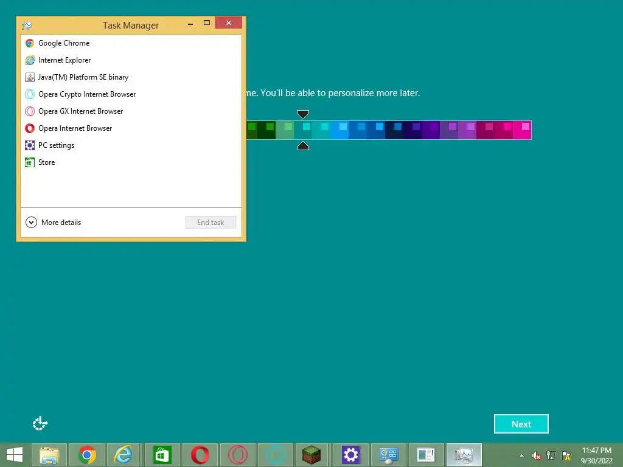
Task: Pick the dark forest green color swatch
Action: (266, 130)
